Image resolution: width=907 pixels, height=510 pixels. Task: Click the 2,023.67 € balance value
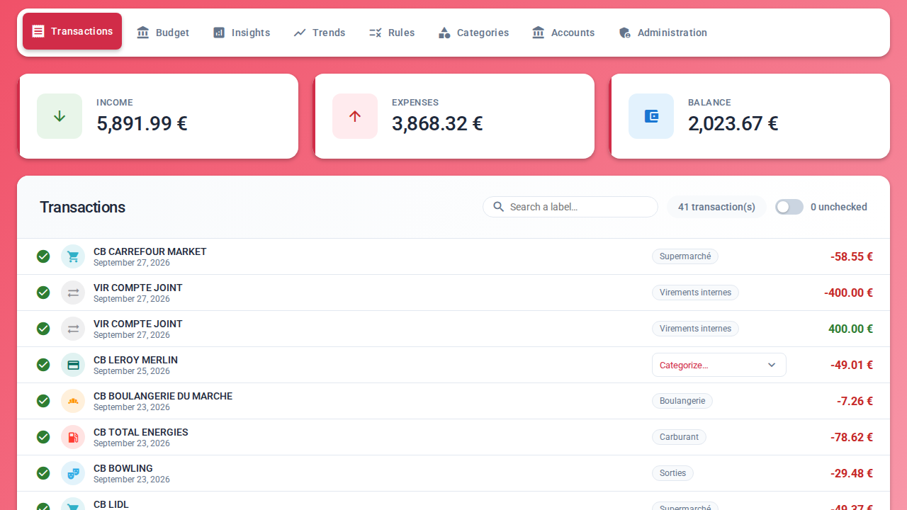733,124
